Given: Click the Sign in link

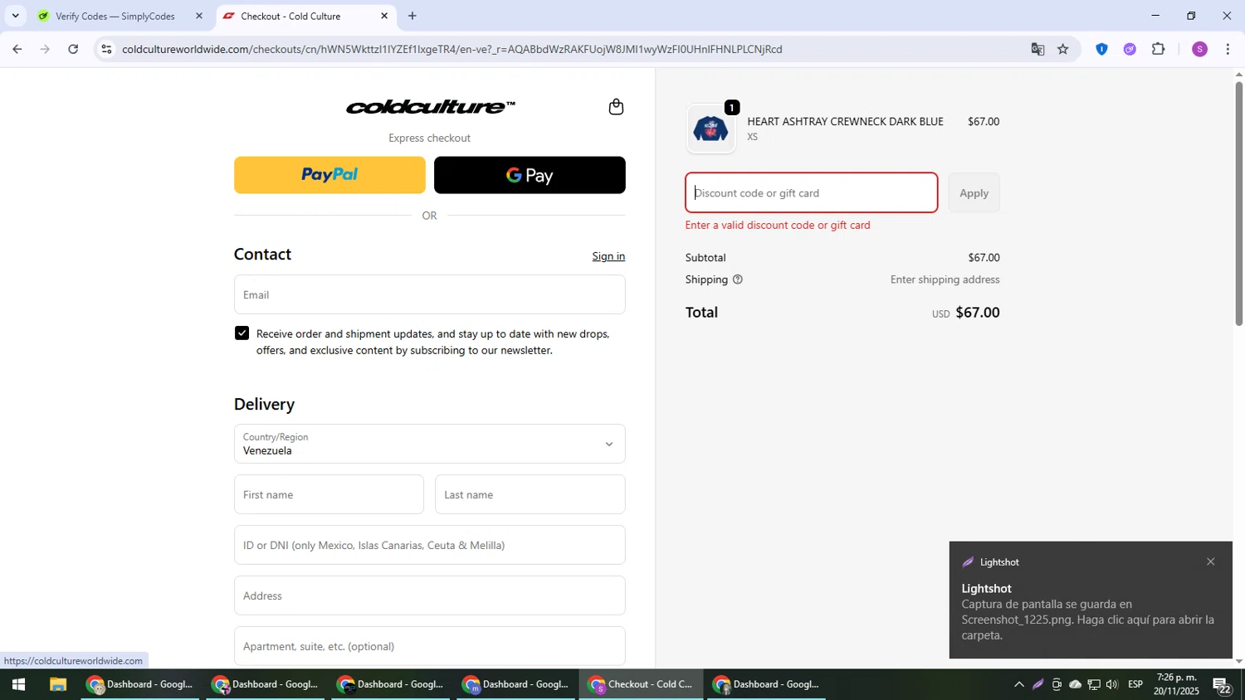Looking at the screenshot, I should (608, 256).
